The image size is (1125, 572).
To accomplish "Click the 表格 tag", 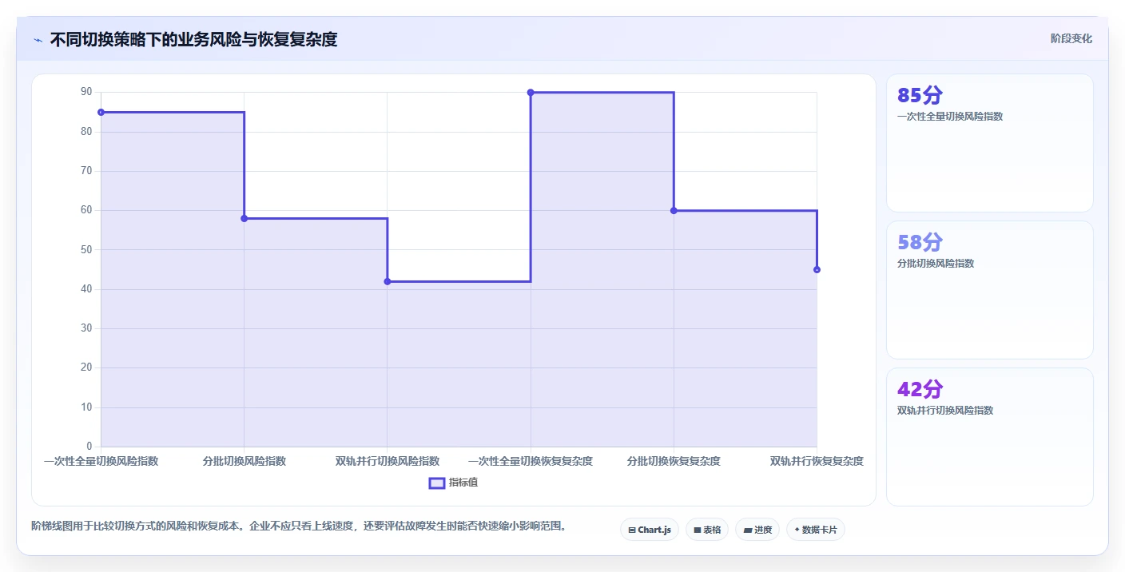I will (707, 530).
